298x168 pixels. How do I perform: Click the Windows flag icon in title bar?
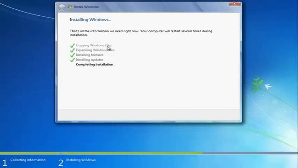click(x=70, y=7)
